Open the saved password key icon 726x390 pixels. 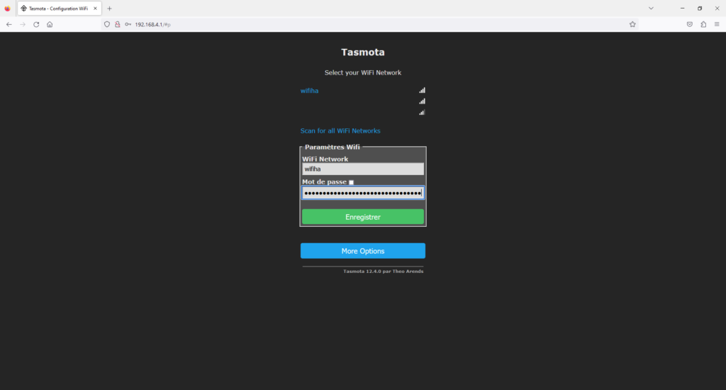coord(128,25)
